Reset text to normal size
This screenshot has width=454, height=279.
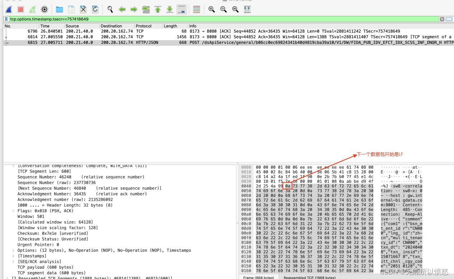(235, 10)
